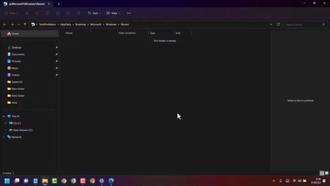Click the volume icon in system tray
Screen dimensions: 330x186
[300, 181]
